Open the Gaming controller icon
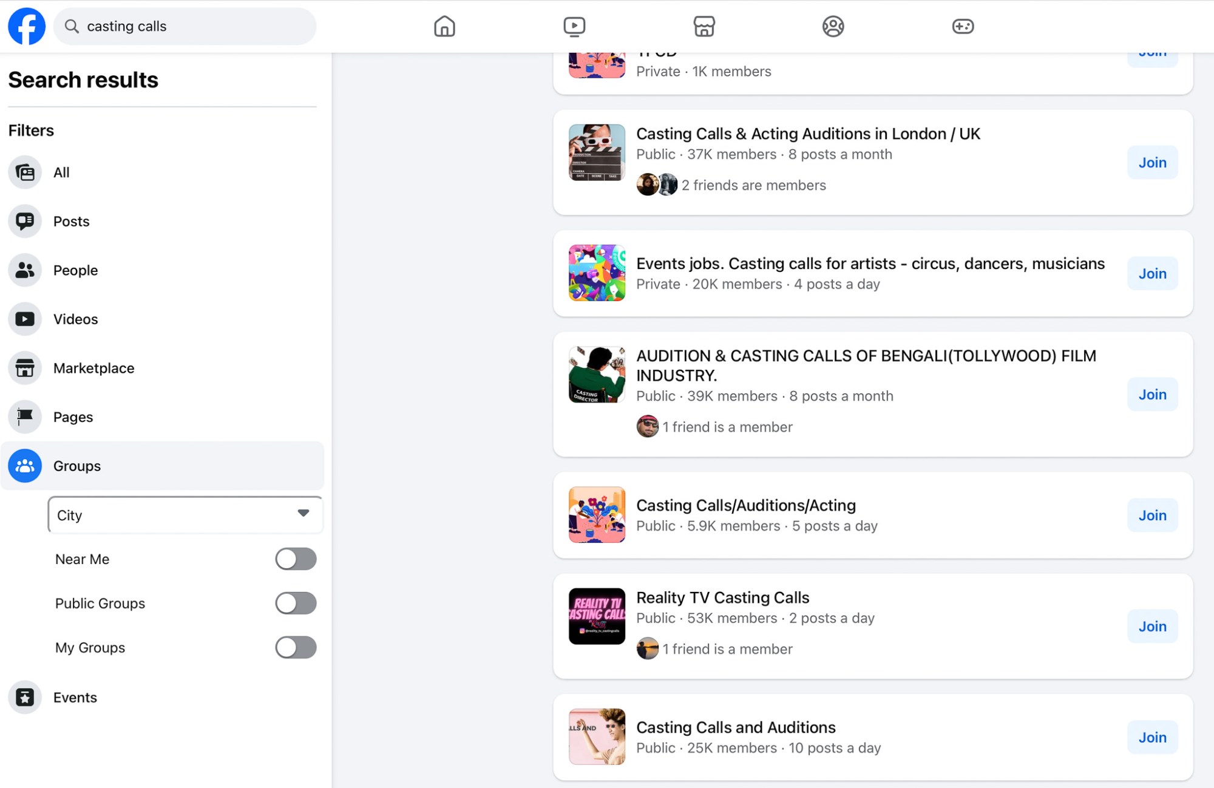The image size is (1214, 788). click(x=963, y=26)
